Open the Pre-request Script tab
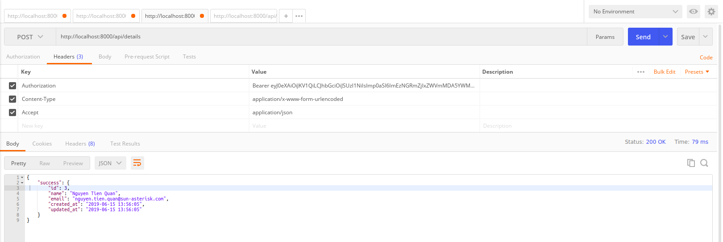Image resolution: width=723 pixels, height=242 pixels. pos(147,57)
